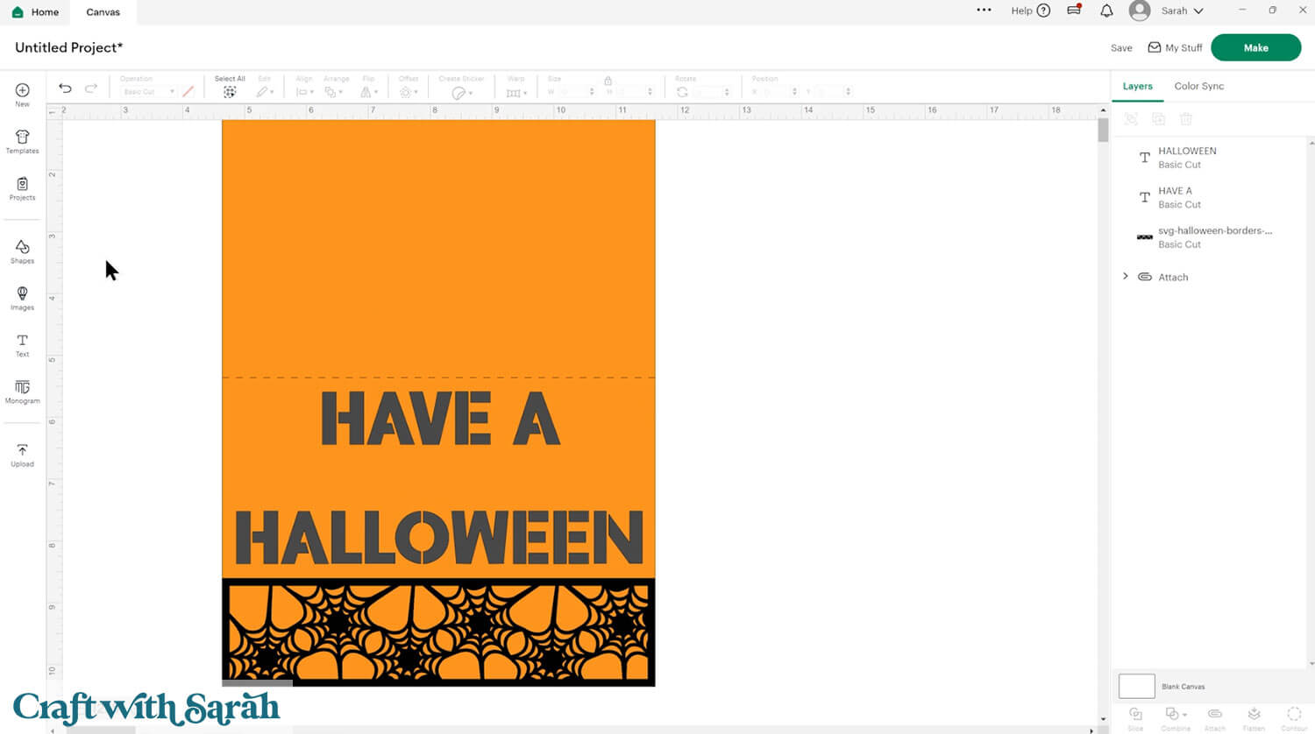Screen dimensions: 1315x734
Task: Select the Shapes tool
Action: (x=22, y=251)
